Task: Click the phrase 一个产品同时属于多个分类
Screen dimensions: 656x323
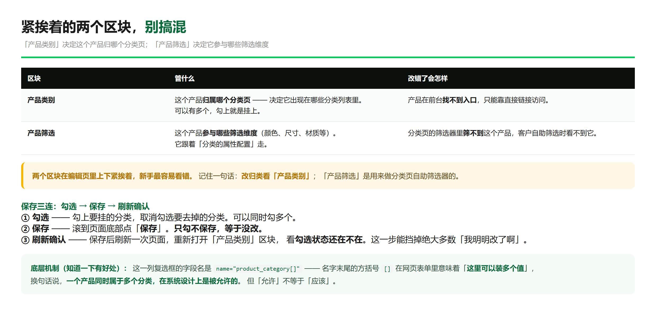Action: click(x=109, y=281)
